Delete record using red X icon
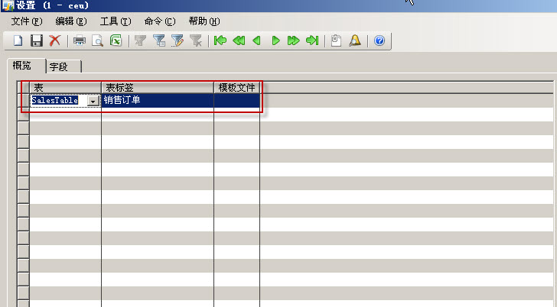Screen dimensions: 557x307 tap(55, 40)
